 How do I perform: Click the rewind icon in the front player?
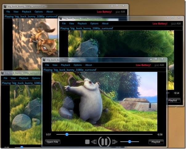pos(94,142)
